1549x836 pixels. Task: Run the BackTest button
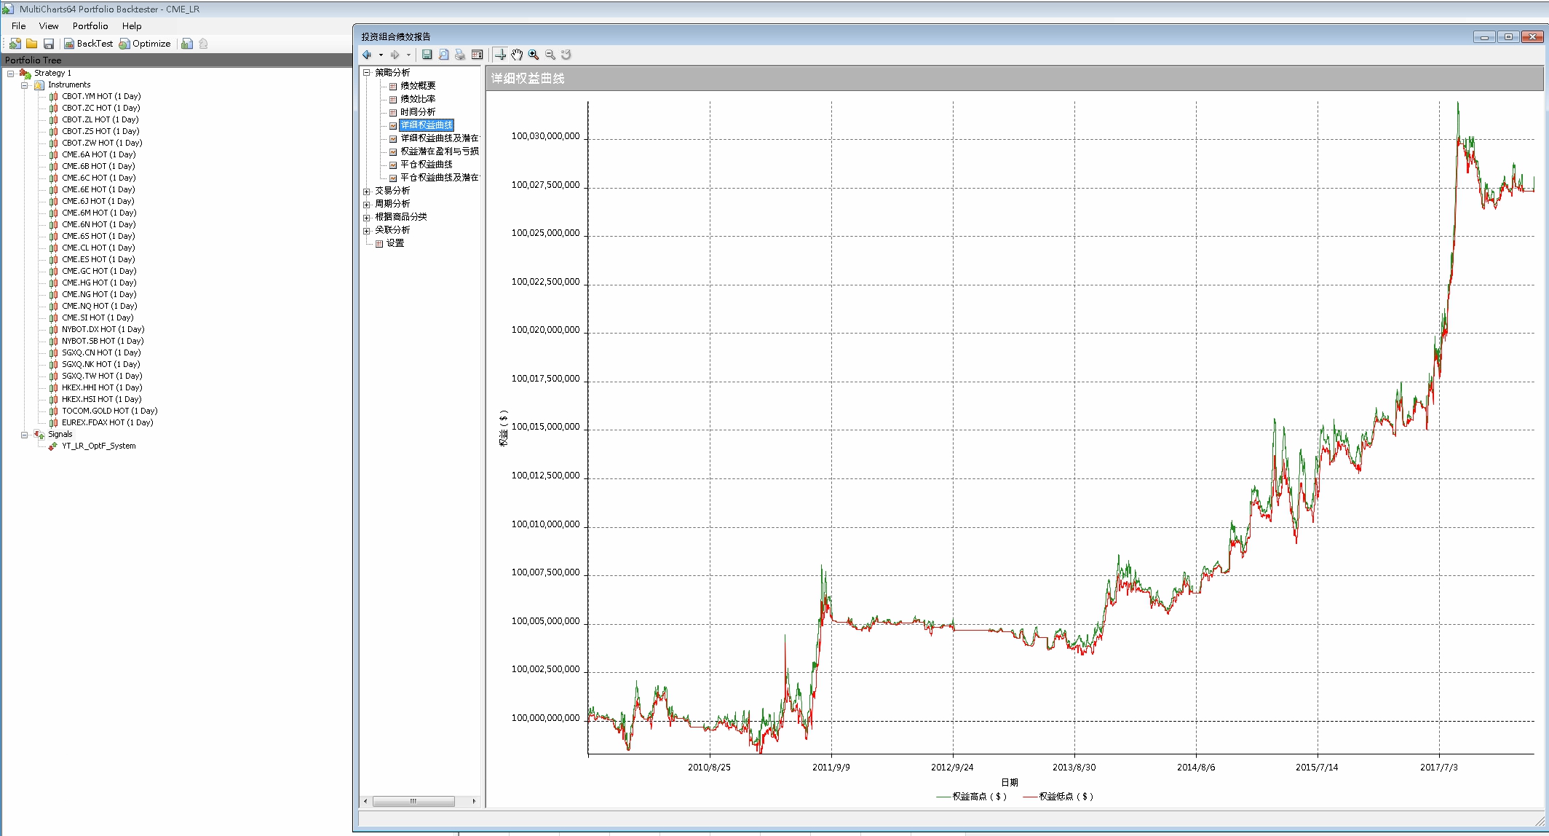tap(88, 44)
